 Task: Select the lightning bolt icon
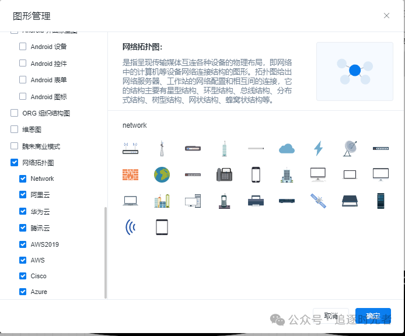pos(318,148)
